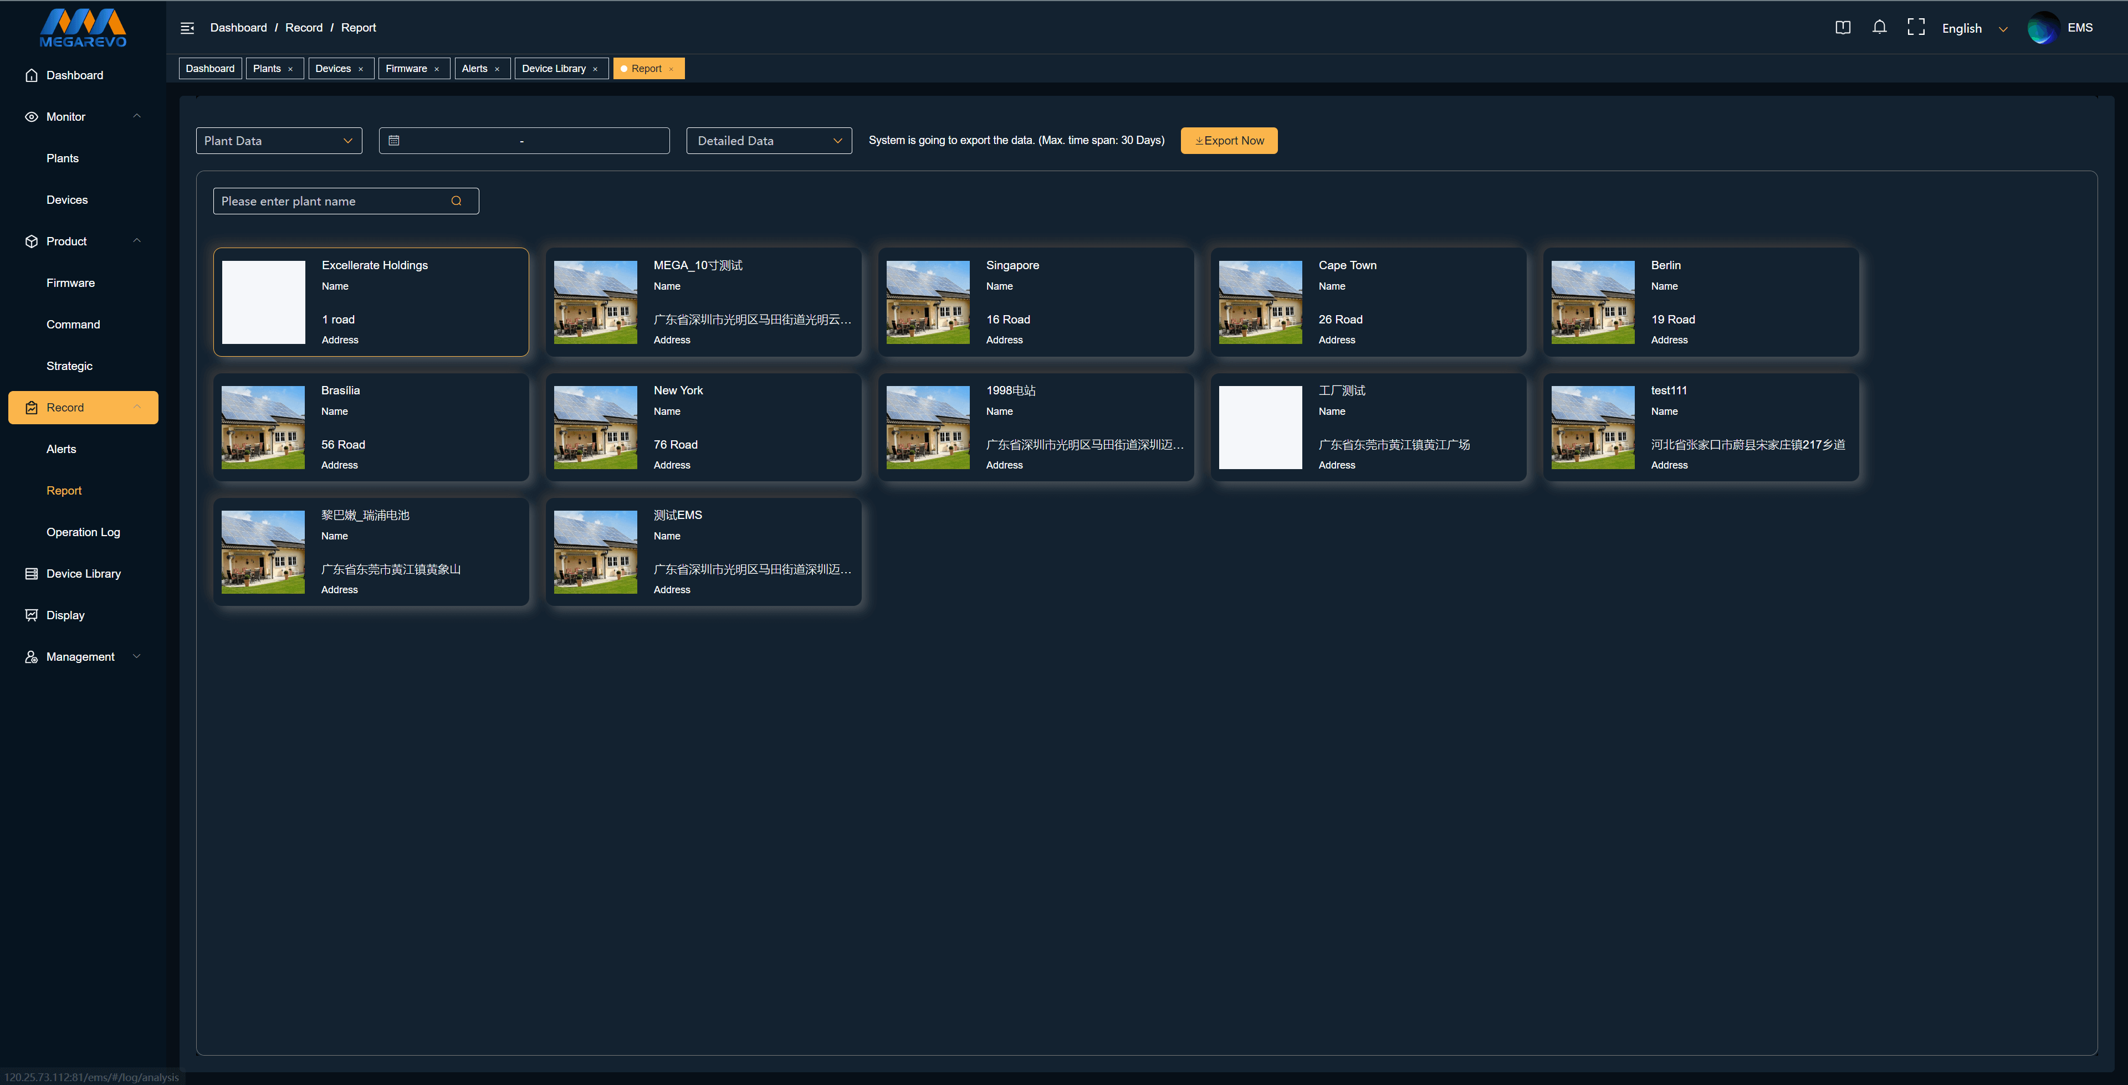This screenshot has height=1085, width=2128.
Task: Select the 黎巴嫩_瑞浦电池 plant thumbnail
Action: point(264,552)
